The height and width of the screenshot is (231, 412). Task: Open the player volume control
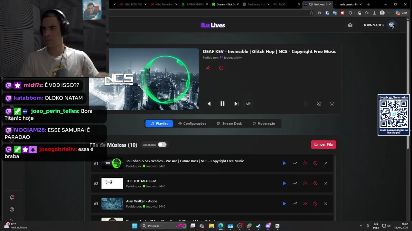tap(248, 104)
